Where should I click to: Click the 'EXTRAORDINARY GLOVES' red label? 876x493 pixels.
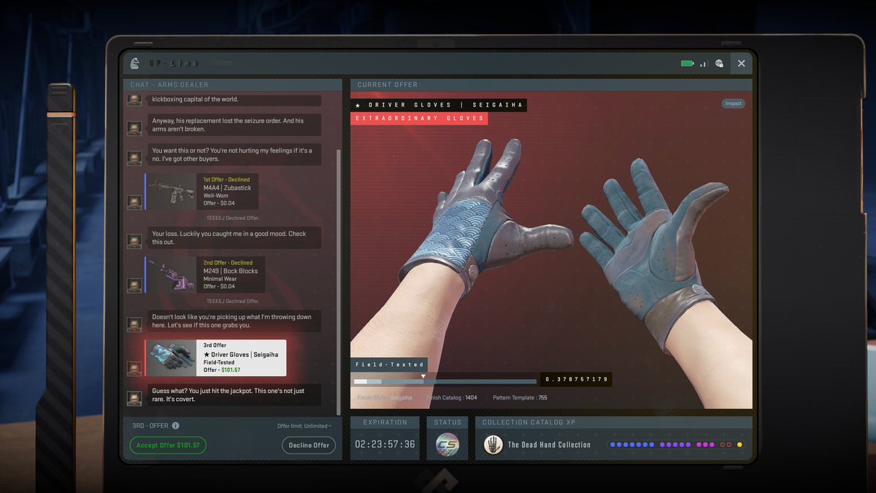(419, 118)
